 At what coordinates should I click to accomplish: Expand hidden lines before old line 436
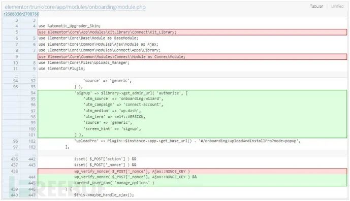16,153
